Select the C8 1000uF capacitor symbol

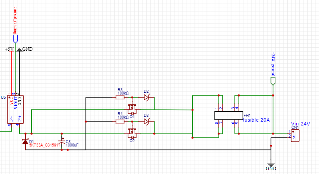click(x=62, y=142)
